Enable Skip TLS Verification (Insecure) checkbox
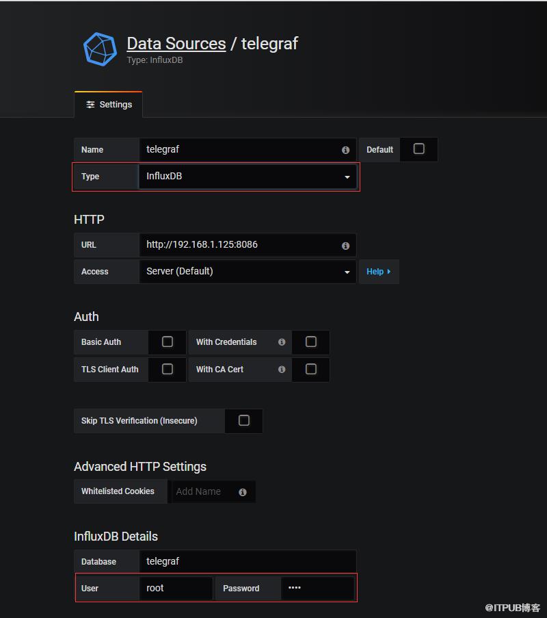This screenshot has height=618, width=547. coord(244,420)
